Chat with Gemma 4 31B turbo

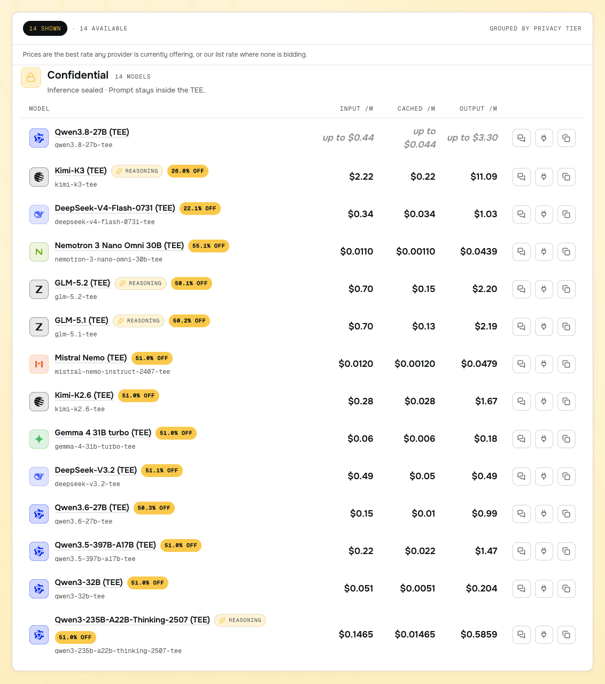coord(522,439)
